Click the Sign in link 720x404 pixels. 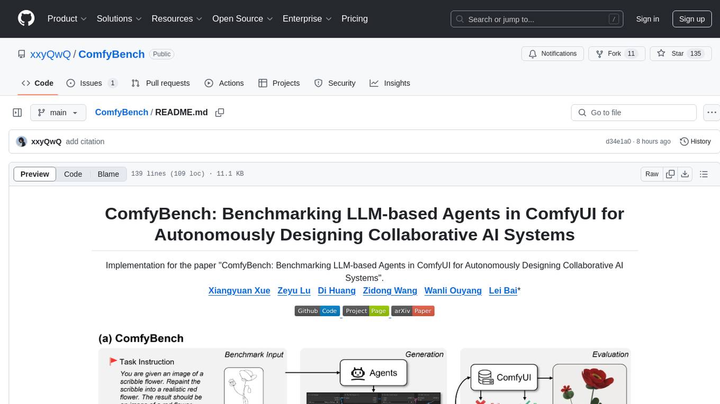coord(647,19)
